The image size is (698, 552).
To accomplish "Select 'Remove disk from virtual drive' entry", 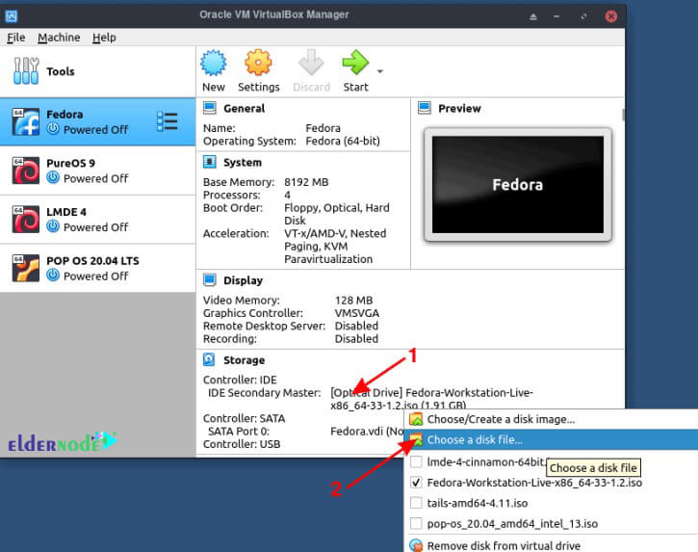I will tap(552, 545).
